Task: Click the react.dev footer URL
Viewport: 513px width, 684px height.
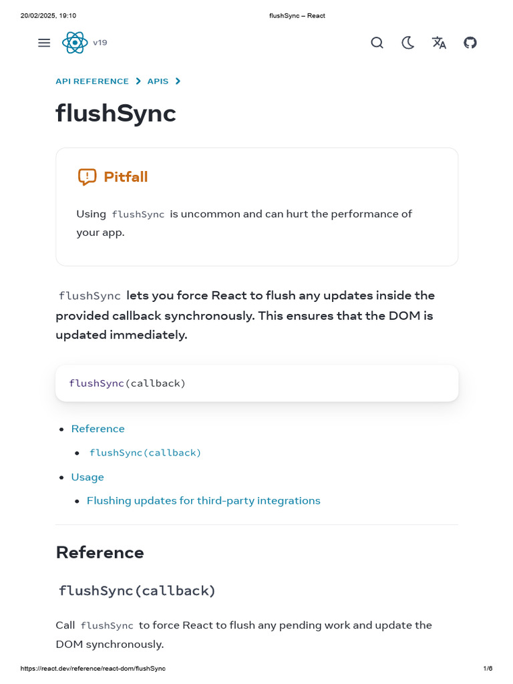Action: click(x=93, y=669)
